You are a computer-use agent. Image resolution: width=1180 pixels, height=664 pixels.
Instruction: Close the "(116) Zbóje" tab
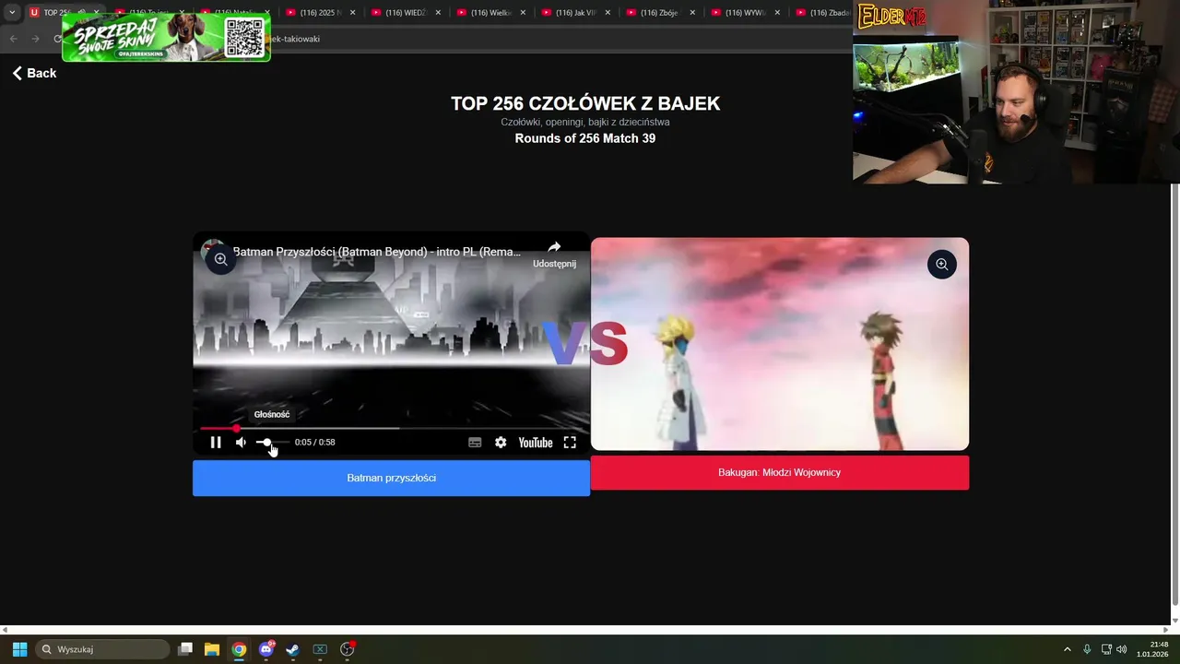tap(692, 13)
